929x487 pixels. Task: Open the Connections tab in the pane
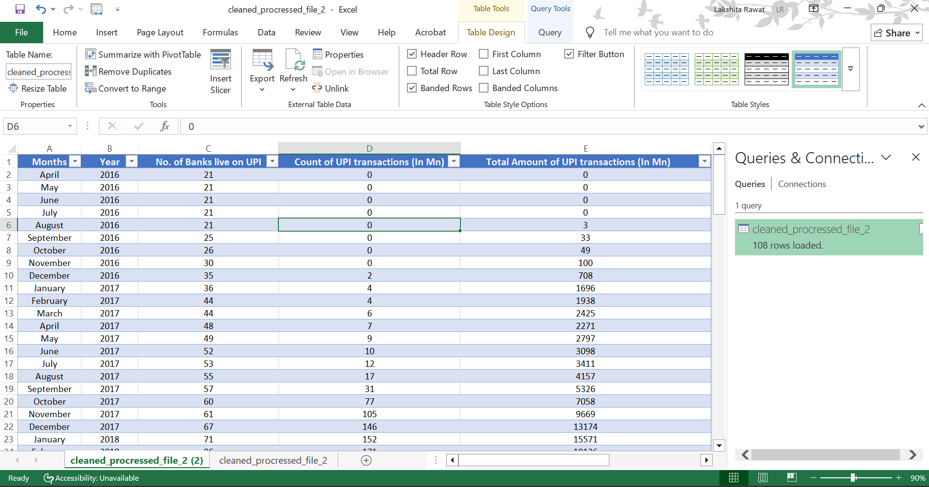[x=801, y=184]
